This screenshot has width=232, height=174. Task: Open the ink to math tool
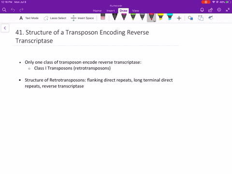click(211, 18)
